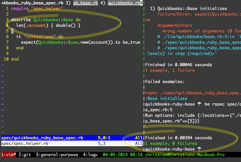Click the expect(Quickbooks::Base.new(account)) line
241x162 pixels.
pyautogui.click(x=81, y=42)
